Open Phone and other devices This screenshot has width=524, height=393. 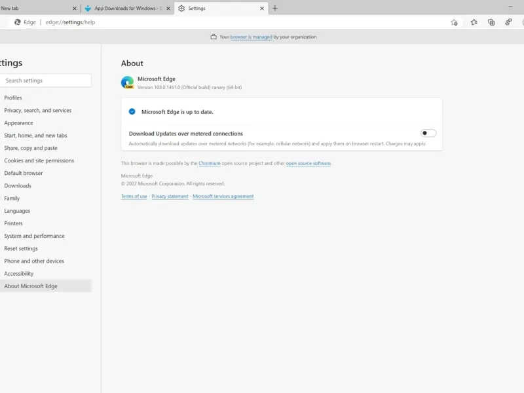point(34,261)
